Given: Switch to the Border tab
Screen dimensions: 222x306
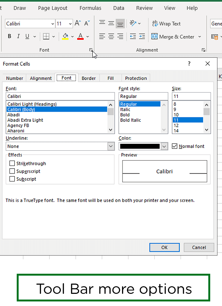Looking at the screenshot, I should tap(89, 78).
